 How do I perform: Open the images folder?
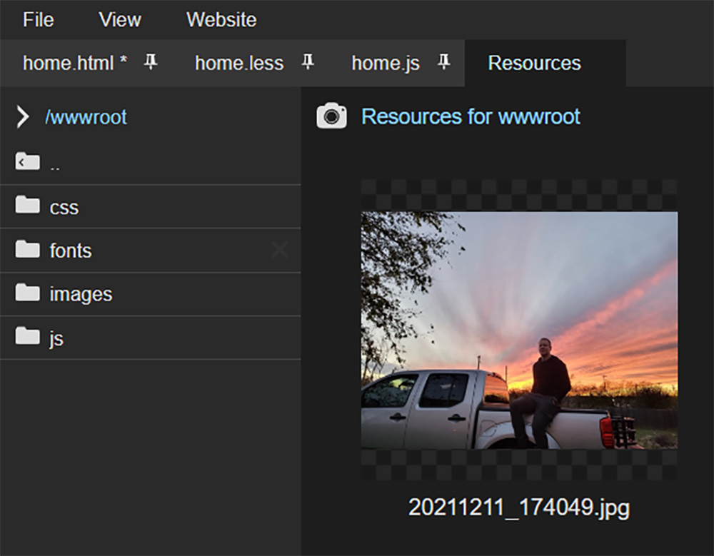(80, 294)
